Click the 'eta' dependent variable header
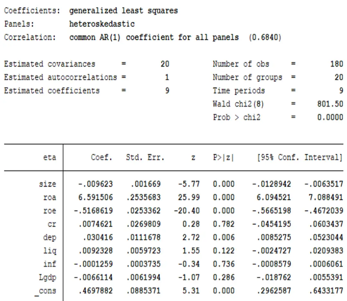This screenshot has width=347, height=301. pyautogui.click(x=49, y=157)
